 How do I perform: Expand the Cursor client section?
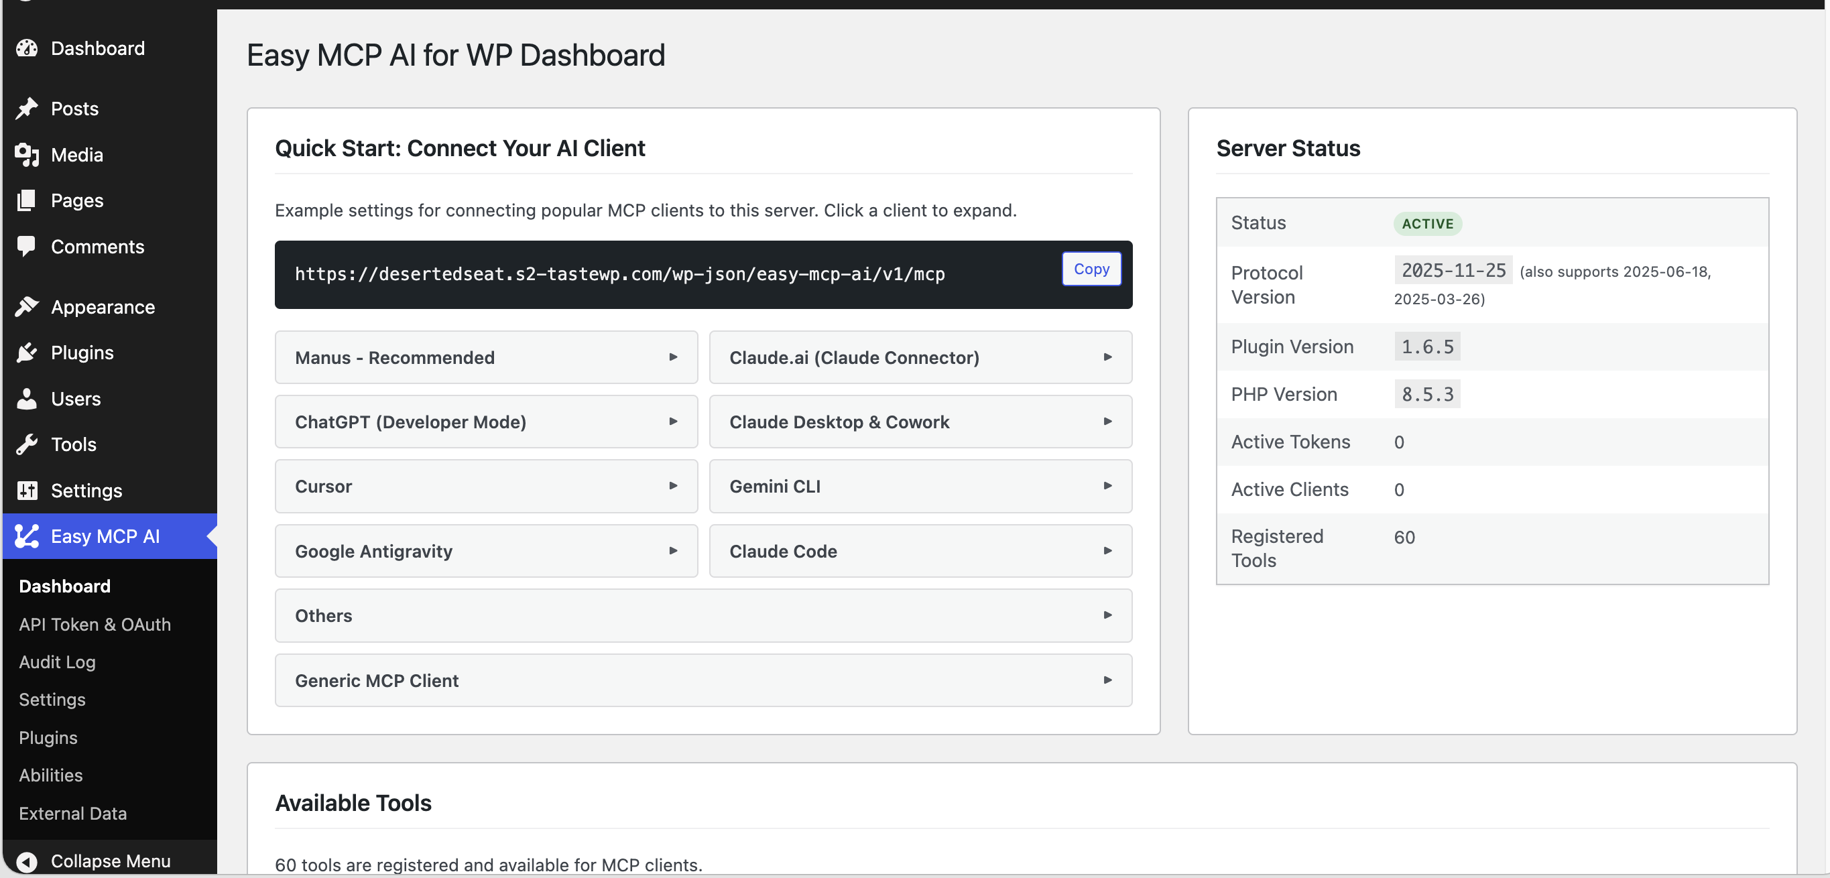tap(486, 487)
